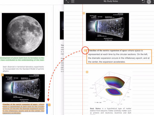The height and width of the screenshot is (115, 154).
Task: Click the green highlighted planet Earth text
Action: (22, 59)
